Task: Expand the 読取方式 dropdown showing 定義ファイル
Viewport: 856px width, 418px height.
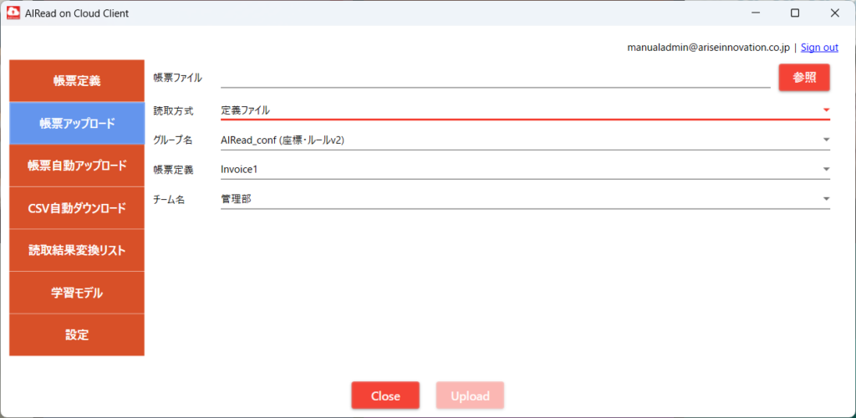Action: pos(524,110)
